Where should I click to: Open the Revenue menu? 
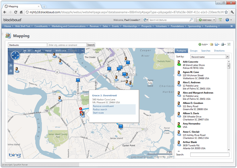click(x=95, y=26)
